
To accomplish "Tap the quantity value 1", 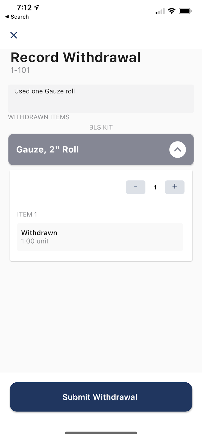I will [155, 188].
